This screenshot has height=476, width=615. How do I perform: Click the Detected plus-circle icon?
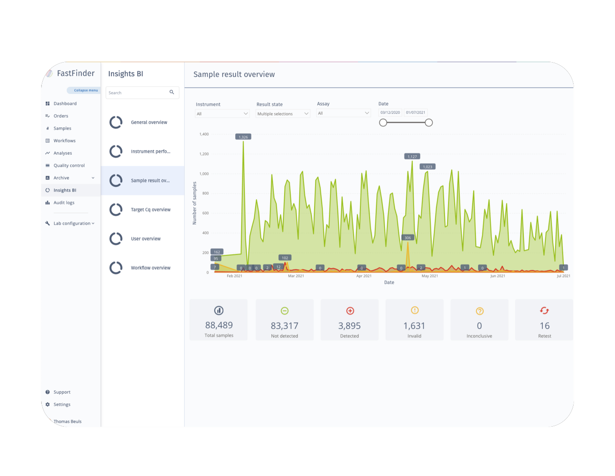350,311
